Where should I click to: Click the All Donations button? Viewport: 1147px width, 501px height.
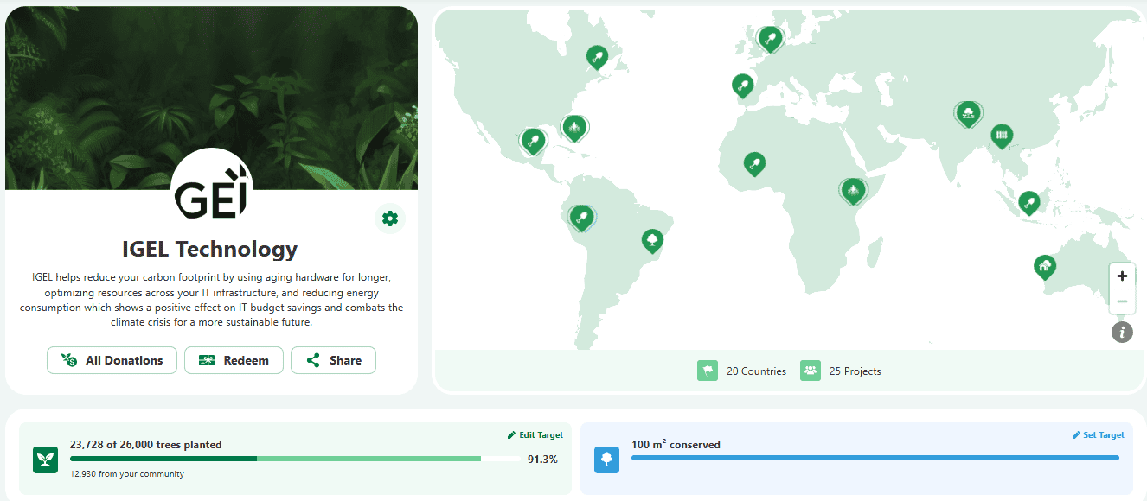[x=112, y=360]
